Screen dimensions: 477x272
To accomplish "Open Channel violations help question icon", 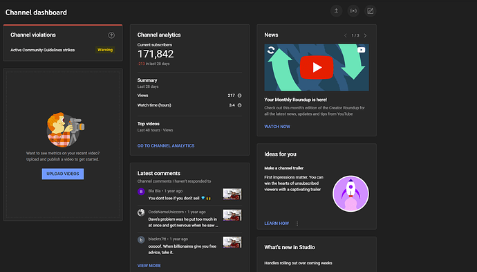I will pos(111,35).
